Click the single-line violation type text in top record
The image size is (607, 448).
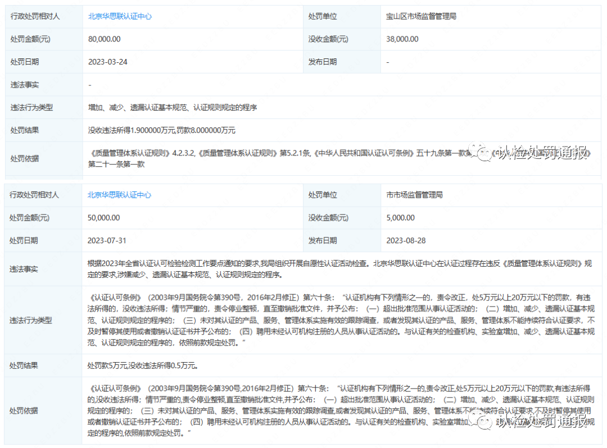pos(173,107)
